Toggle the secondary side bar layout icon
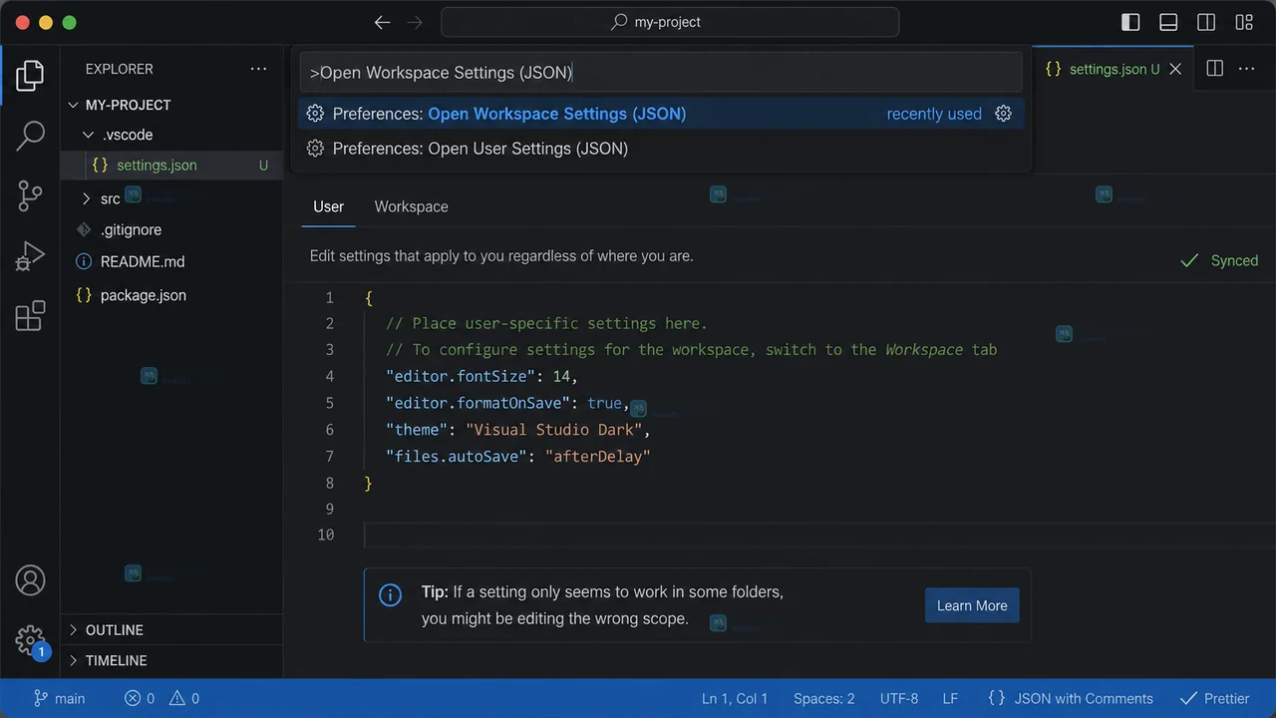This screenshot has width=1276, height=718. (x=1206, y=22)
